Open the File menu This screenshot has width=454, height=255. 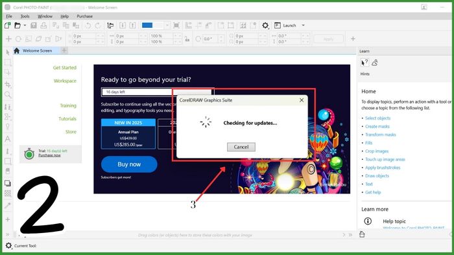(x=9, y=16)
